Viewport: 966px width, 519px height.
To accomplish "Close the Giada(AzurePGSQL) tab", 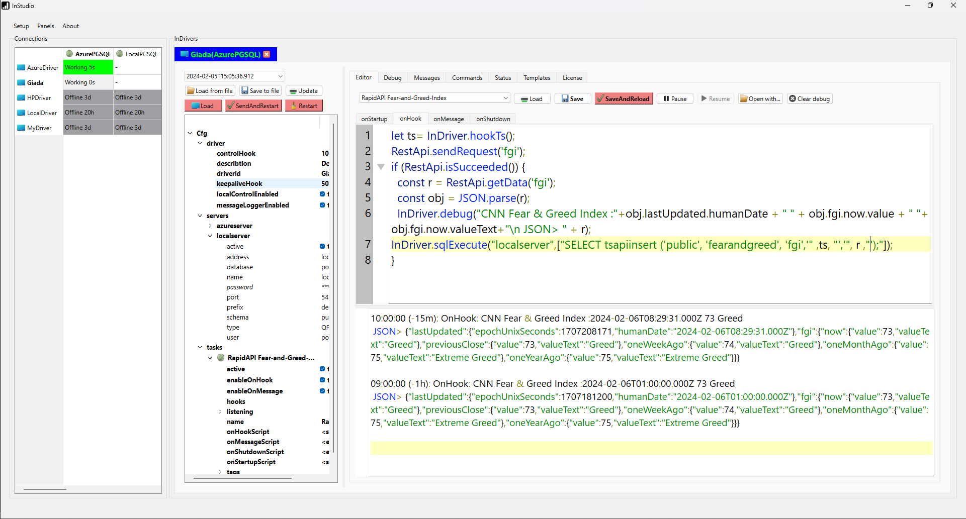I will click(267, 54).
